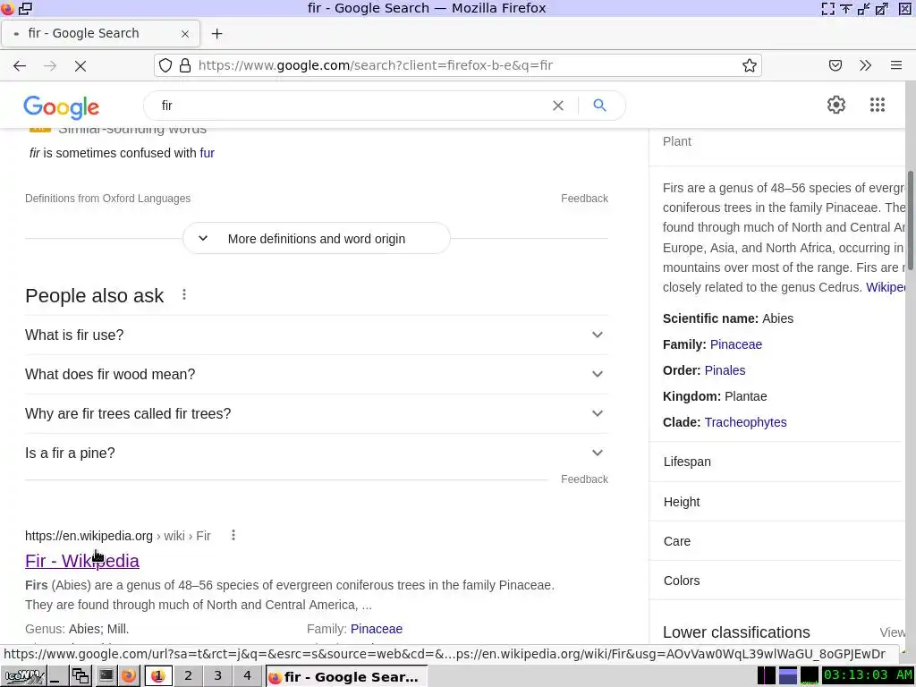Open Google quick settings gear
Image resolution: width=916 pixels, height=687 pixels.
pos(836,106)
